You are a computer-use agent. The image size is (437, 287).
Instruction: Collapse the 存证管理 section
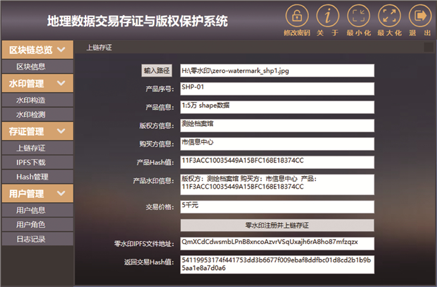click(x=61, y=131)
